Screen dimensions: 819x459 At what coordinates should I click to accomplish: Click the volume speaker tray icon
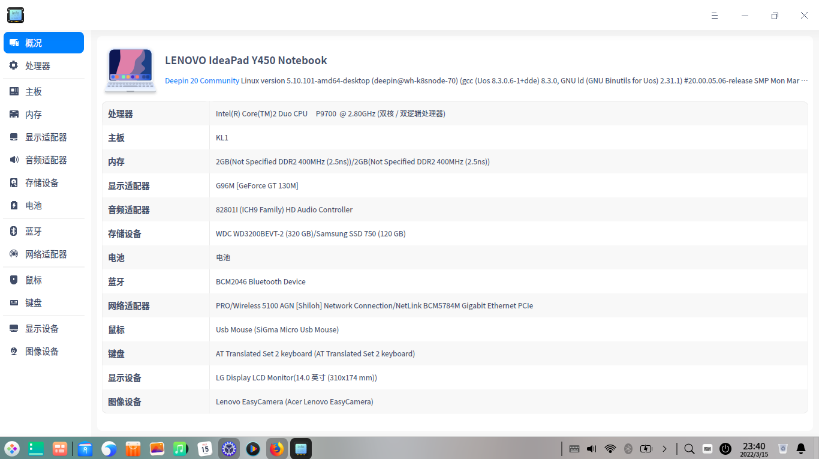pos(592,448)
